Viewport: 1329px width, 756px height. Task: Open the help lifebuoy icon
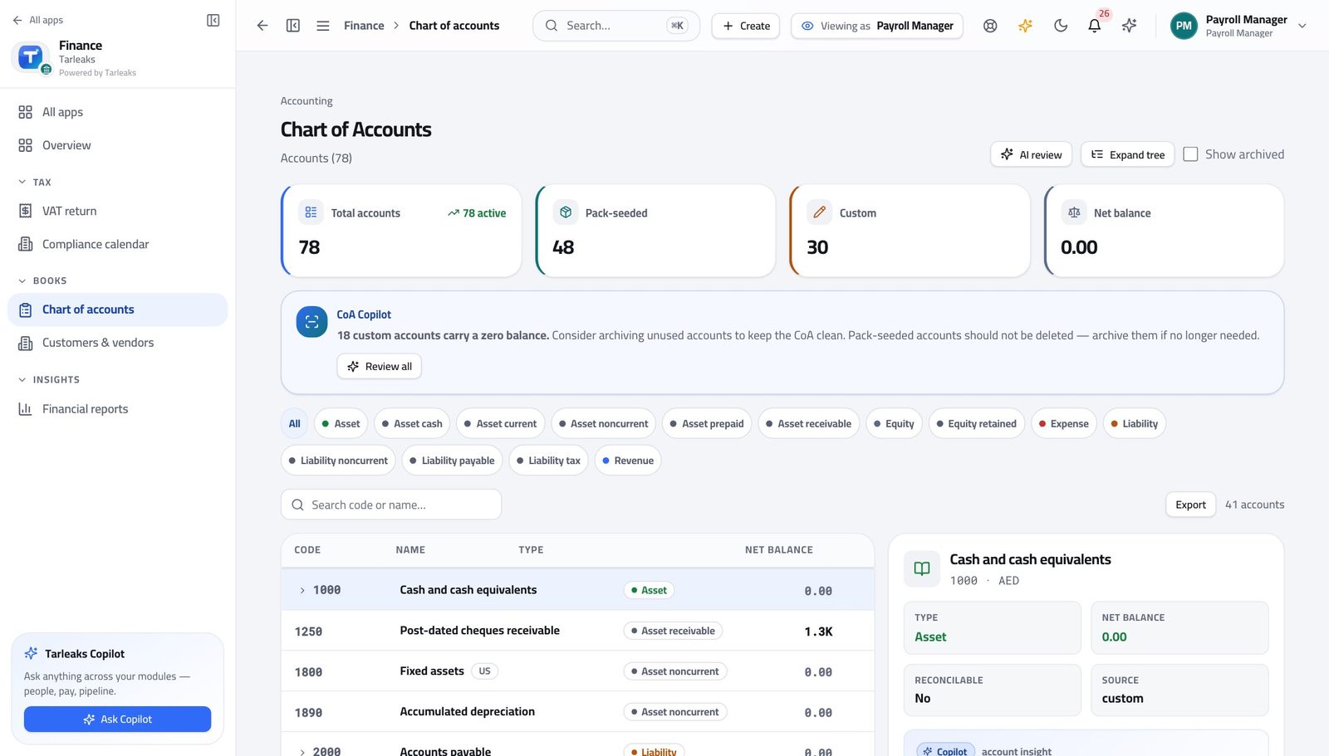pos(990,26)
